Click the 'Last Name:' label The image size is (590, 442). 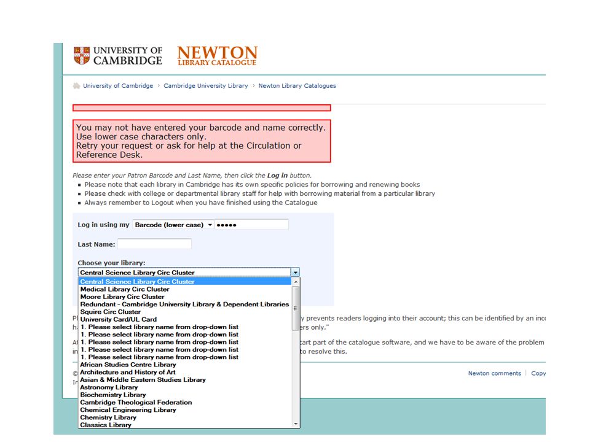click(x=96, y=244)
